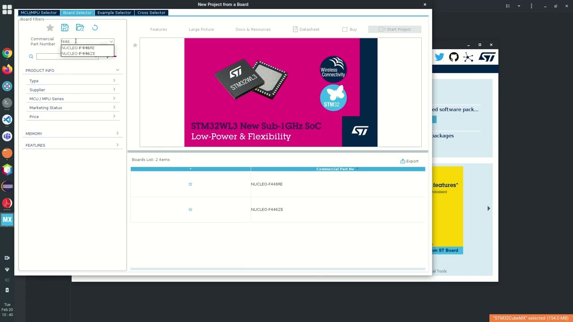Sort by Commercial Part No column header

pyautogui.click(x=338, y=169)
